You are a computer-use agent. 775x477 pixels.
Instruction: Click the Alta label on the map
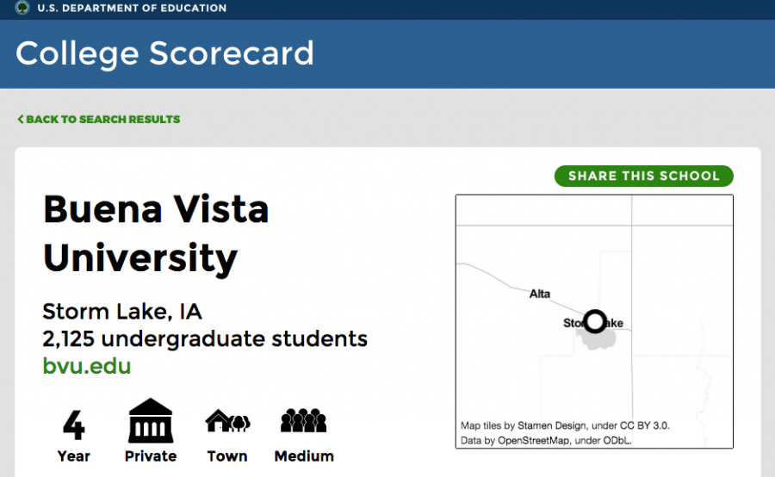pos(540,294)
